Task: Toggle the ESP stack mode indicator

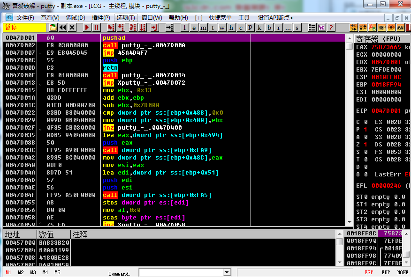Action: 369,272
